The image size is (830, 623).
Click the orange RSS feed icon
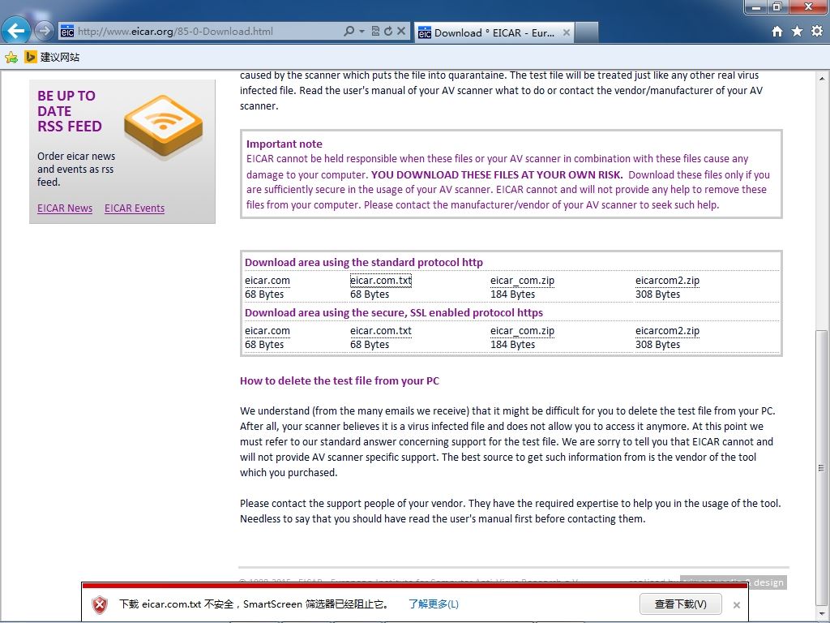point(164,127)
